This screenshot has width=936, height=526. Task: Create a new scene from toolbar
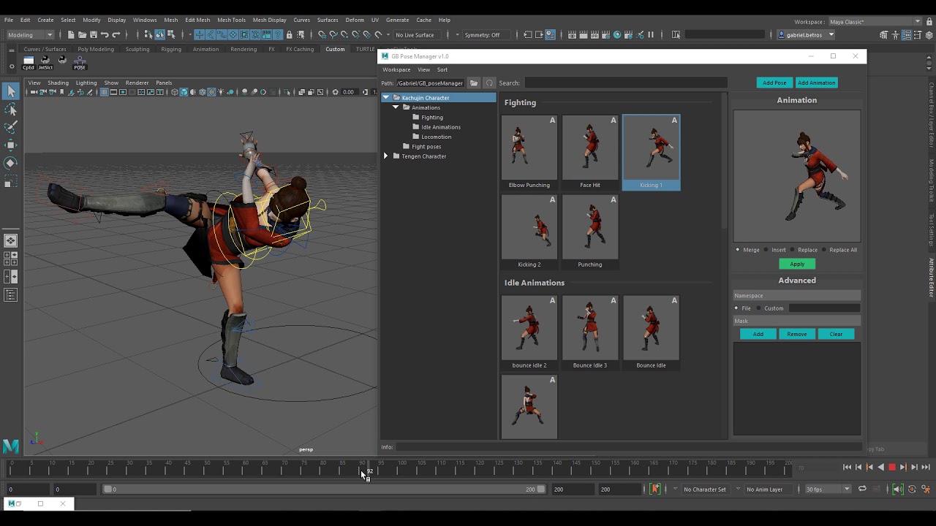point(70,34)
